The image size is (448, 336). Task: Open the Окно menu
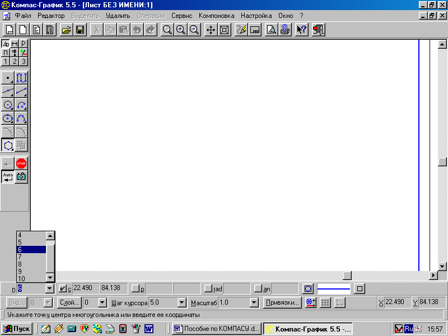coord(286,16)
